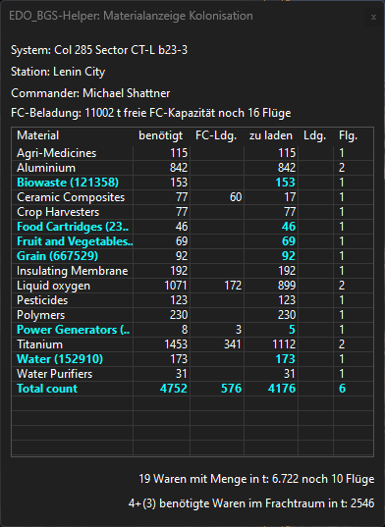The image size is (385, 527).
Task: Click the zu laden column header
Action: (271, 135)
